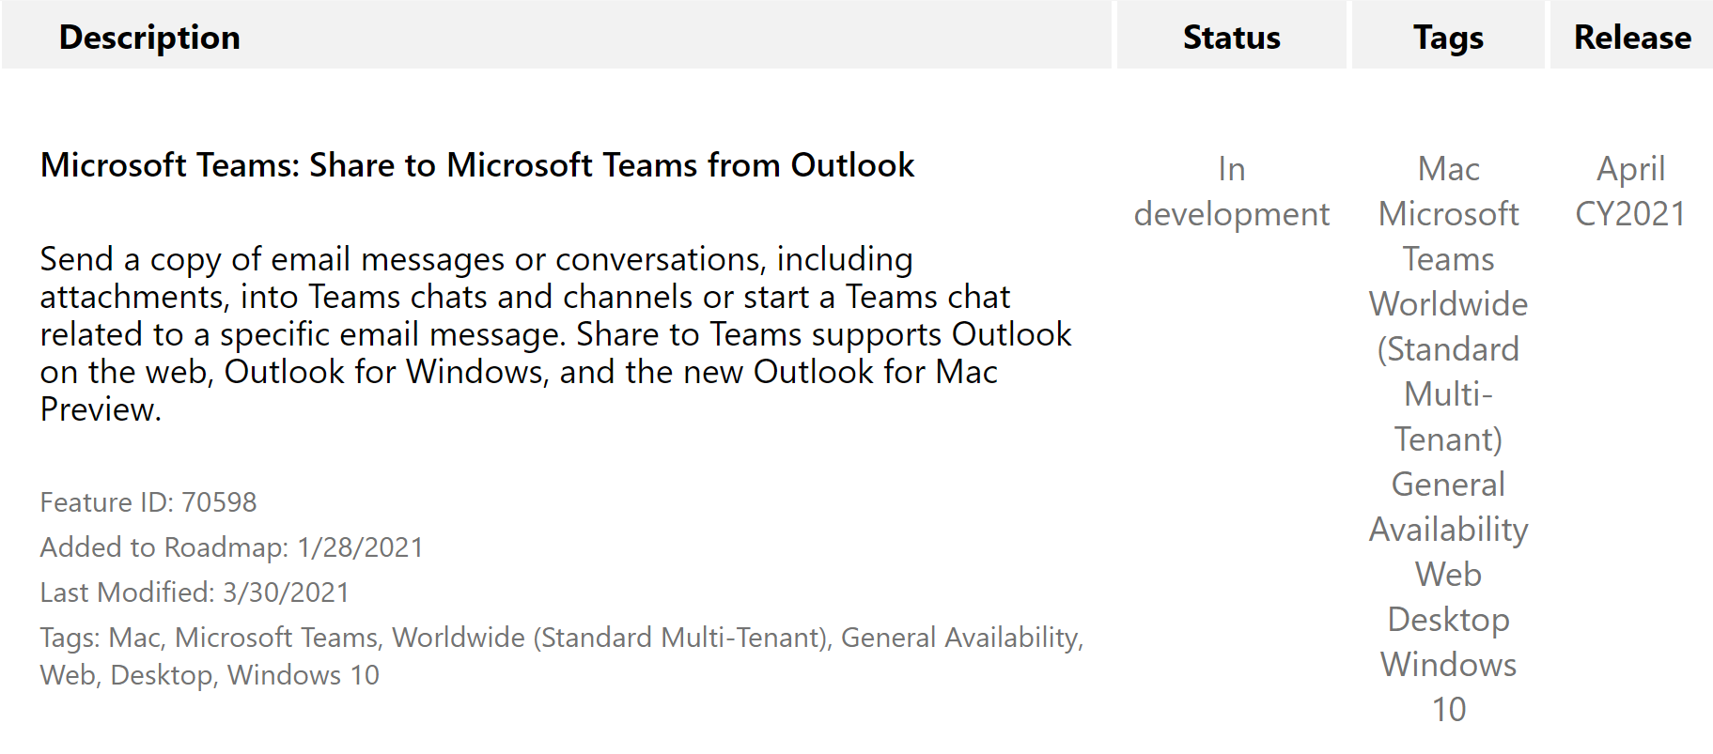Select the Tags column header
The image size is (1713, 754).
(1448, 38)
